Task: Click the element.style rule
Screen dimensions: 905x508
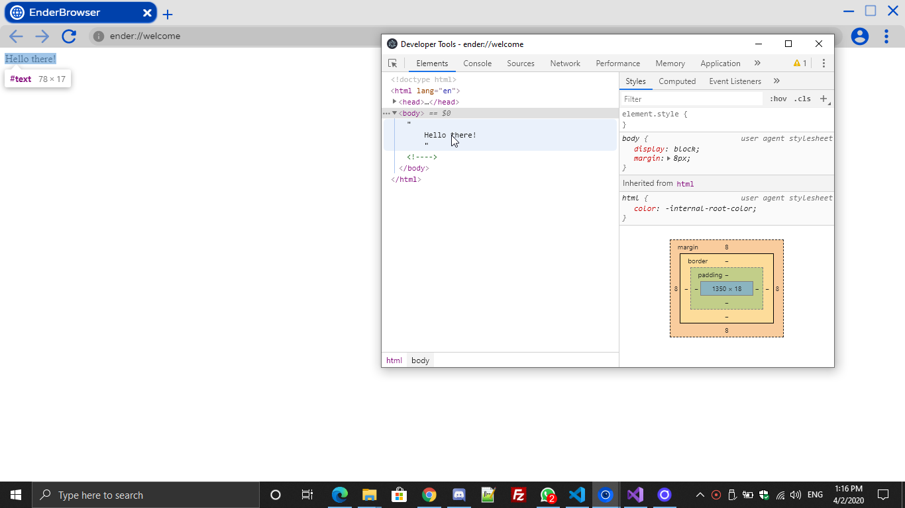Action: click(655, 114)
